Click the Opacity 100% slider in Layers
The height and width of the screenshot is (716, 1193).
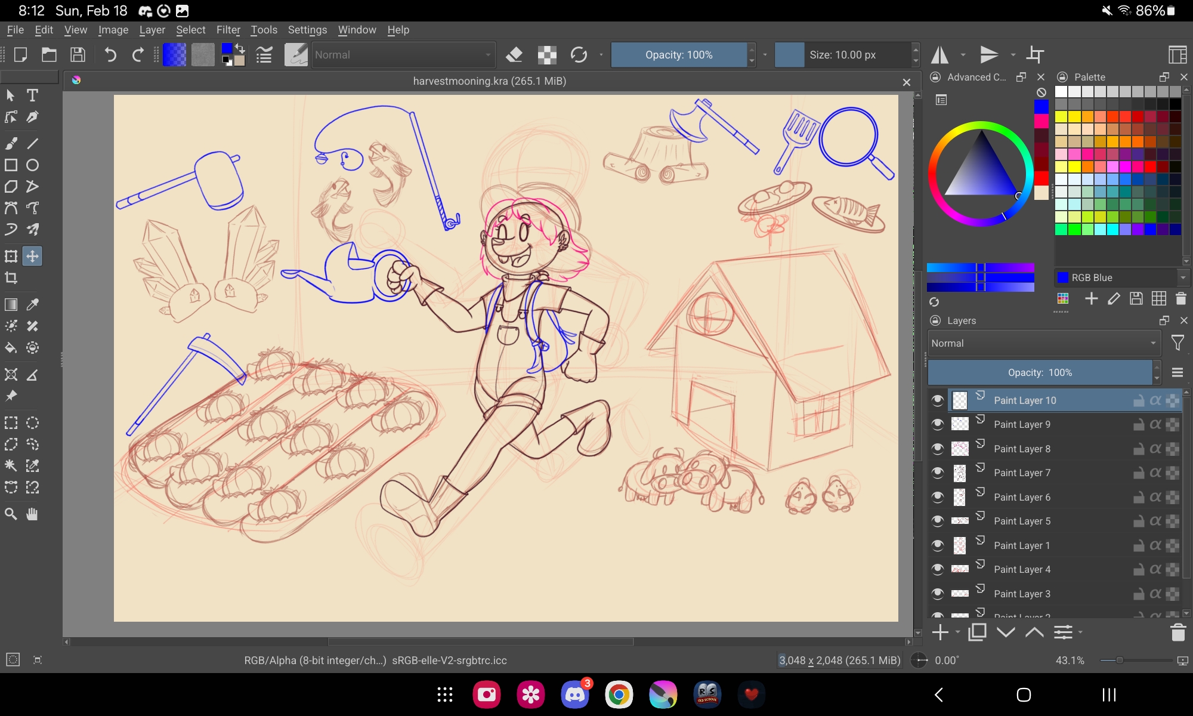[1040, 372]
